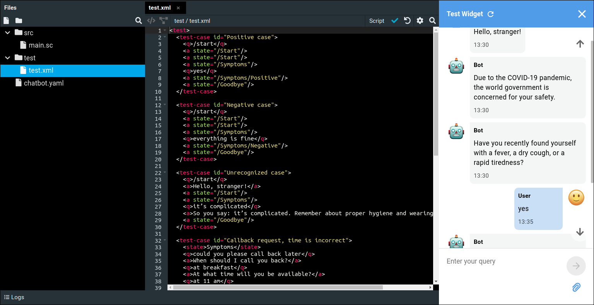Click the revert changes icon

(x=407, y=21)
